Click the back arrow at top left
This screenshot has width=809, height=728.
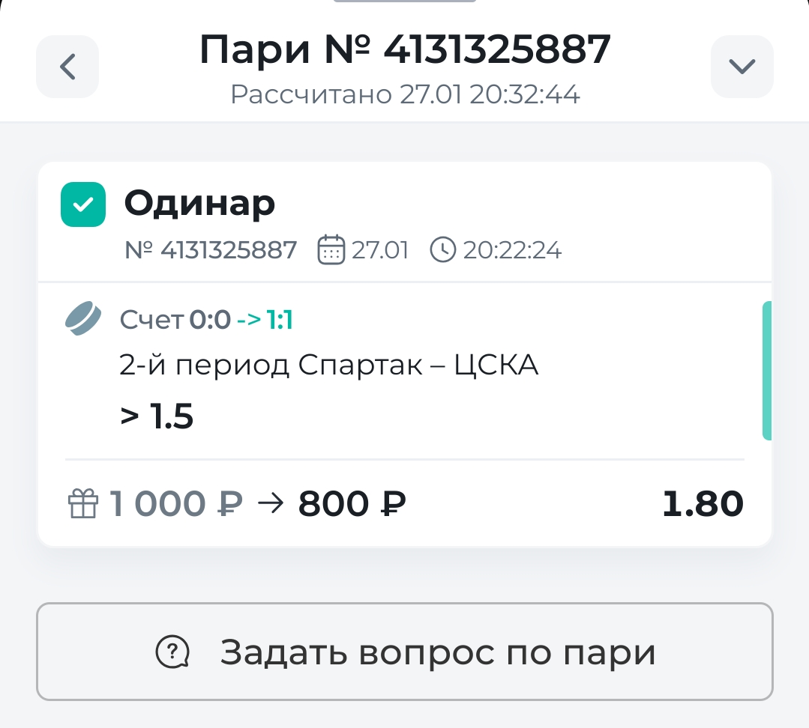(67, 66)
